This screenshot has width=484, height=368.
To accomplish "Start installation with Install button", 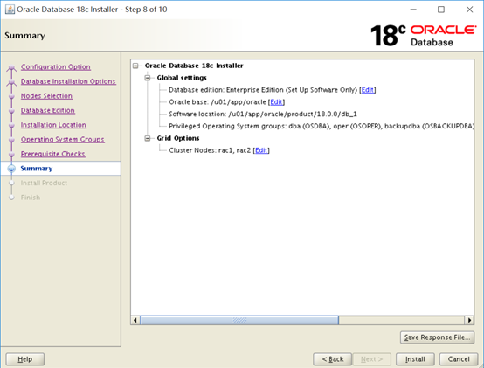I will pos(415,359).
